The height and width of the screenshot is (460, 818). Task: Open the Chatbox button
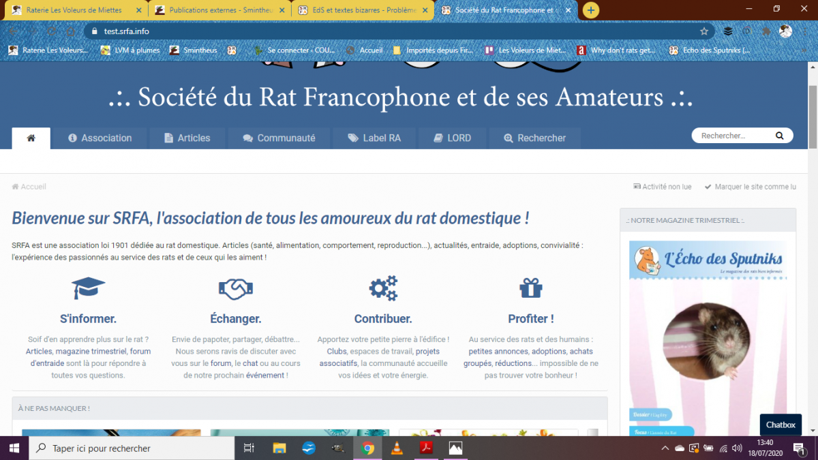point(781,425)
